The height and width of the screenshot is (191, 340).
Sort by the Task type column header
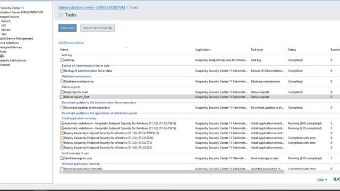point(257,49)
